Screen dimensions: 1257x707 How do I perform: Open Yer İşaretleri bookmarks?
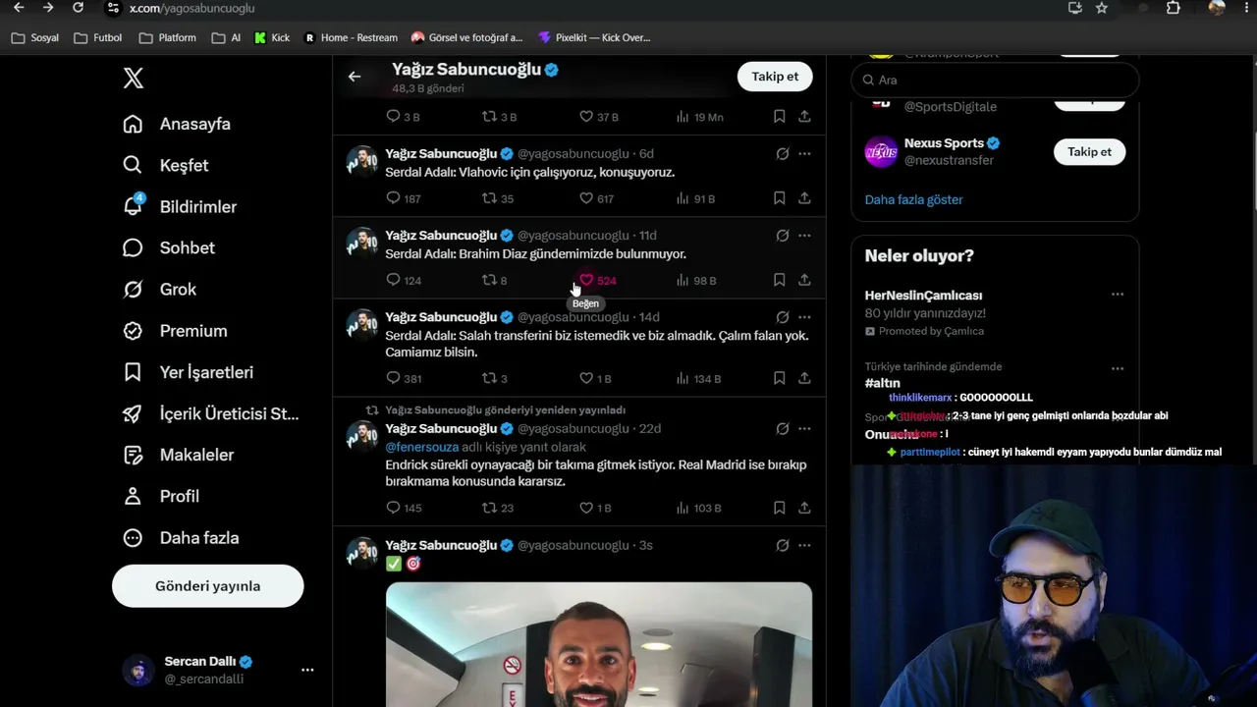189,372
